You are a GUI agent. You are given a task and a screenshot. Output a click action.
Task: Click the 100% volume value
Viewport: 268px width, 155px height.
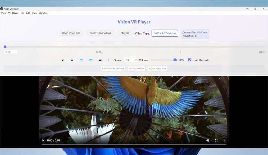pos(181,60)
